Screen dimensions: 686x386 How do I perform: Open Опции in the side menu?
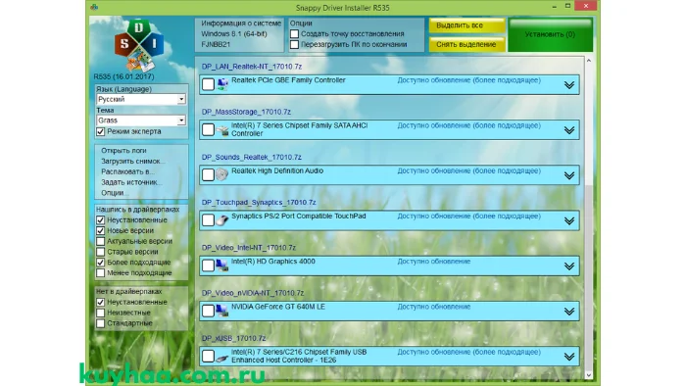(x=115, y=193)
